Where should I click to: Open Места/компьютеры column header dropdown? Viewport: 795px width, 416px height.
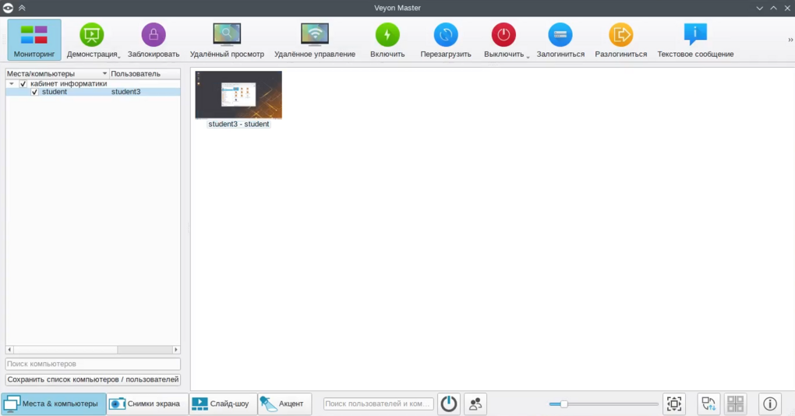104,73
